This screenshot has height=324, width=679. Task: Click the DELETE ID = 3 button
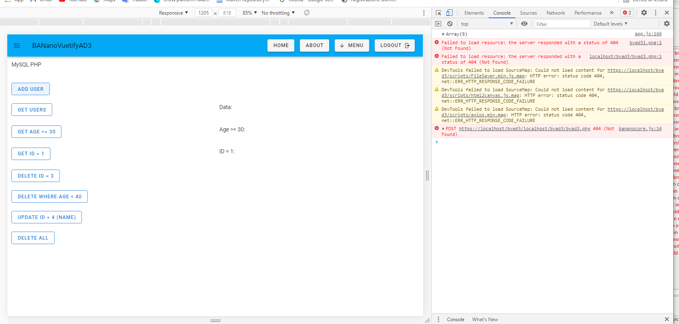coord(36,176)
